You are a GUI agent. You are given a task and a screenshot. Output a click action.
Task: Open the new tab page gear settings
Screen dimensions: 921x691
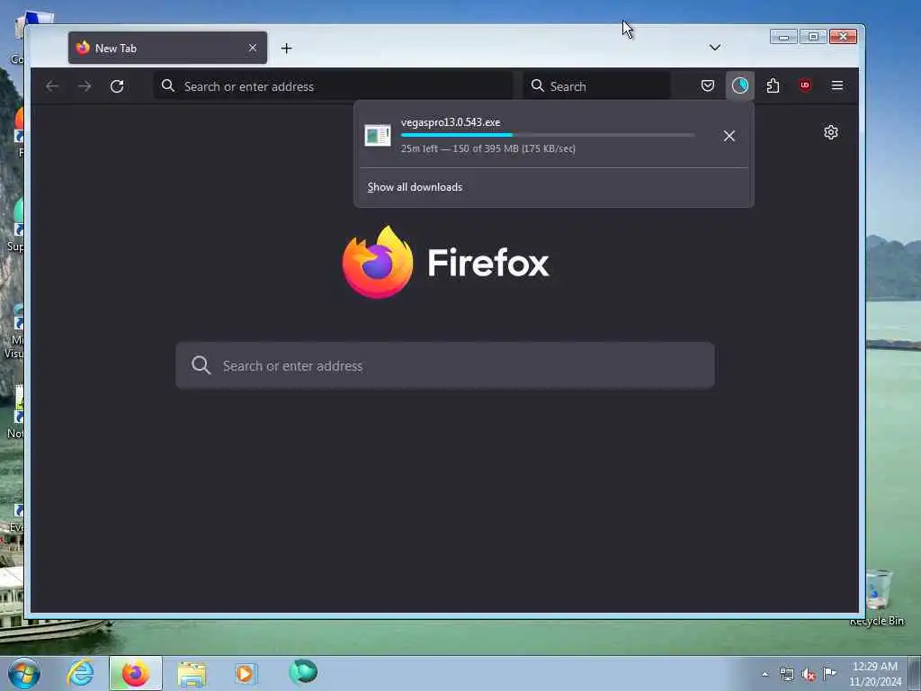[830, 132]
